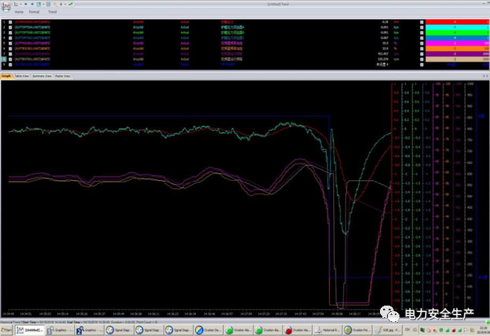Image resolution: width=490 pixels, height=336 pixels.
Task: Open the Format ribbon tab
Action: pos(34,12)
